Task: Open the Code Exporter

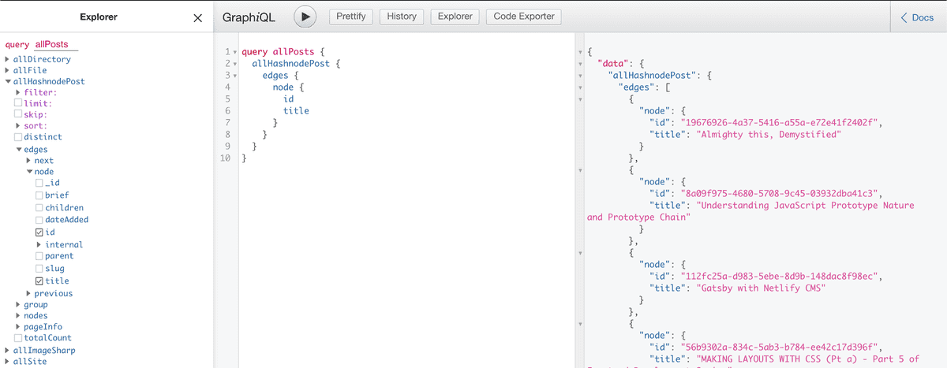Action: pyautogui.click(x=524, y=17)
